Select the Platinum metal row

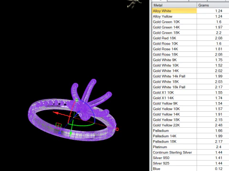[190, 147]
